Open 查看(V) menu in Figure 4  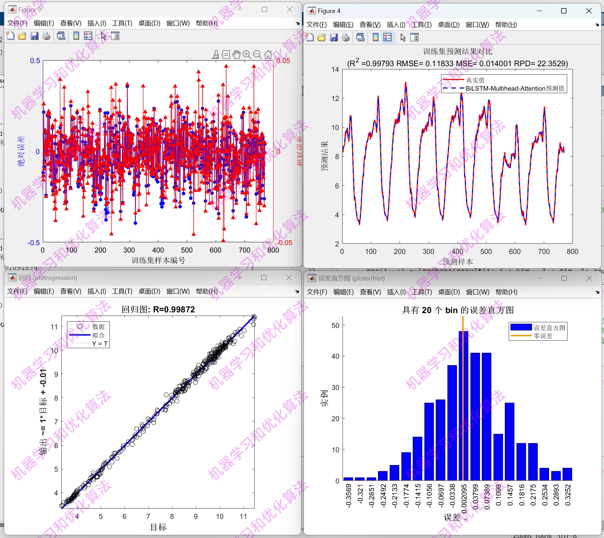click(x=370, y=25)
